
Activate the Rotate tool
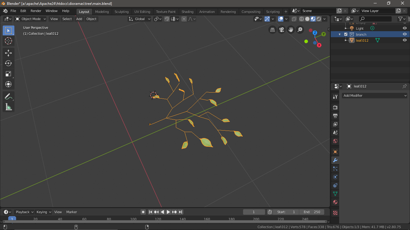point(8,63)
